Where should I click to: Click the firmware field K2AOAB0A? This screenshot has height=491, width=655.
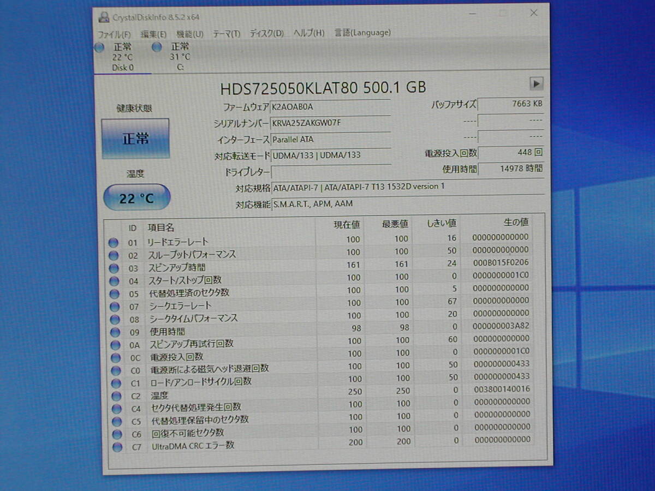point(331,107)
